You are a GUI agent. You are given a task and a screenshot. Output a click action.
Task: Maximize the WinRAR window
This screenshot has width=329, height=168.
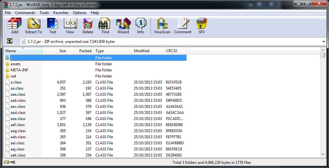(307, 4)
